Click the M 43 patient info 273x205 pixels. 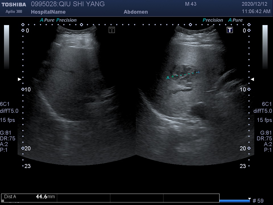[x=191, y=4]
